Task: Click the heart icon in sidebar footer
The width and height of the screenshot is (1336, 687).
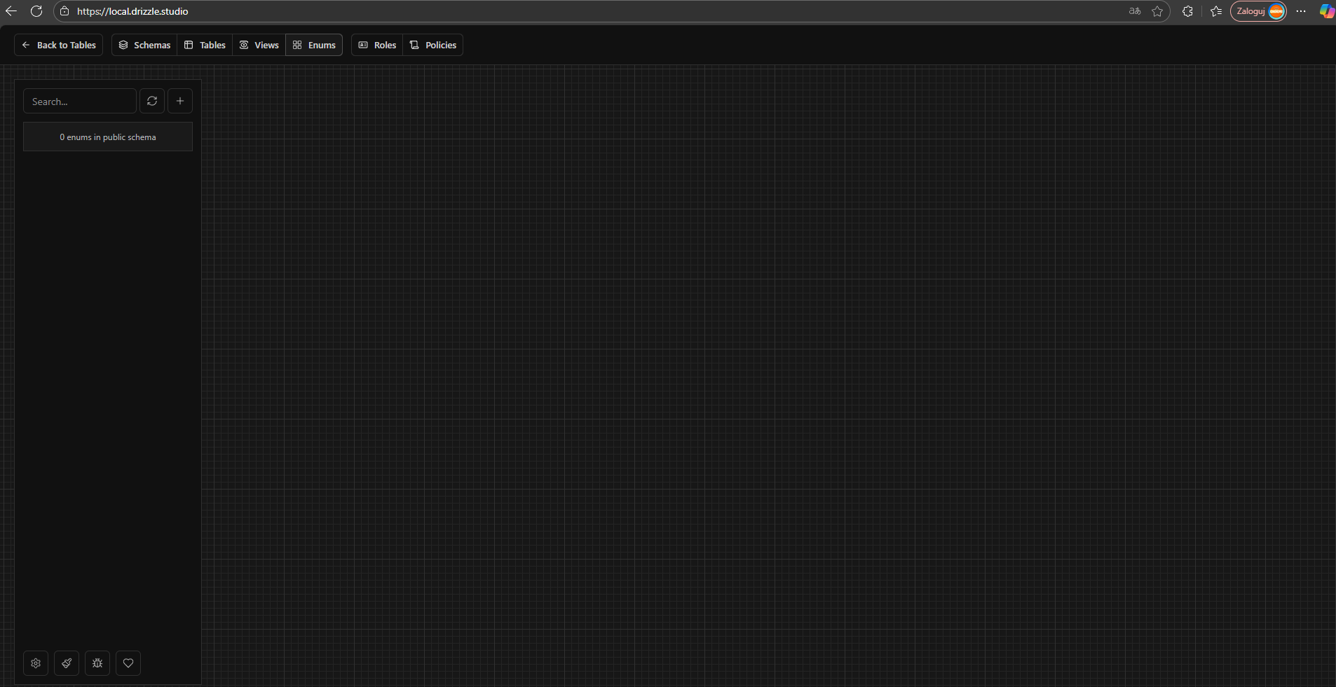Action: [128, 663]
